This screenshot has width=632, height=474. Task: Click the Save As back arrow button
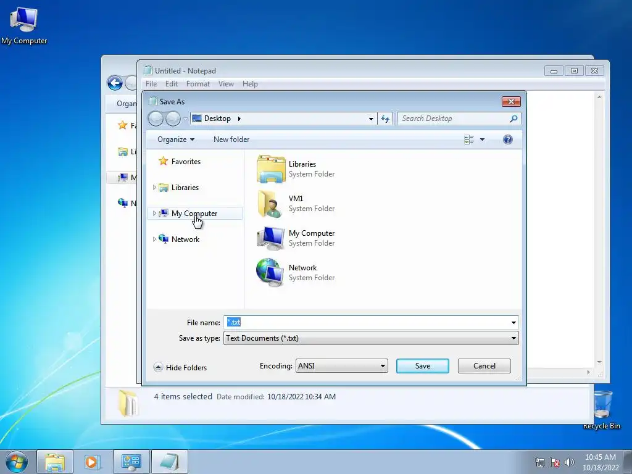click(156, 118)
